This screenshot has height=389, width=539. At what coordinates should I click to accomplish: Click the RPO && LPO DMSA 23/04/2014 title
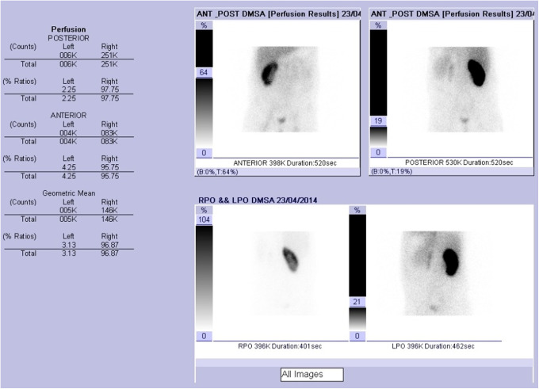(x=258, y=200)
